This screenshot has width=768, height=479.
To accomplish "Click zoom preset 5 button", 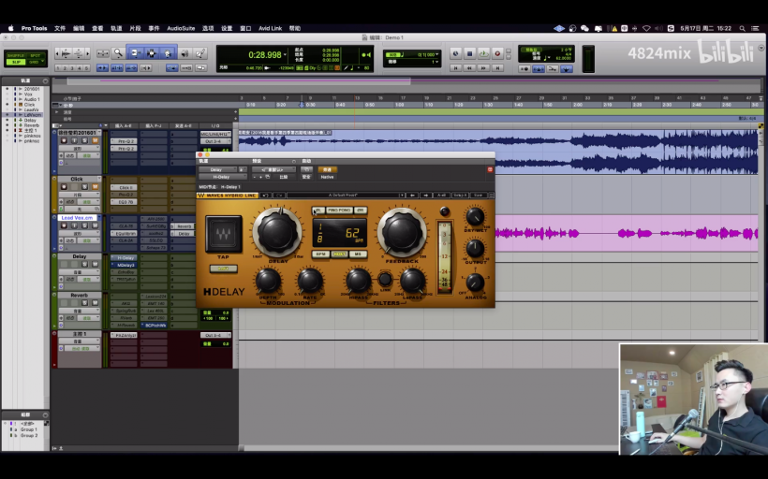I will (x=87, y=68).
